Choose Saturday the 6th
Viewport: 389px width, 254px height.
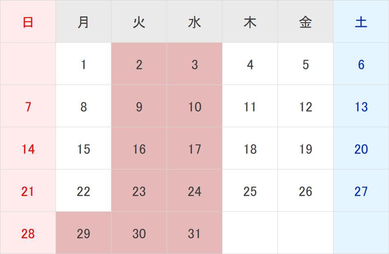(361, 64)
